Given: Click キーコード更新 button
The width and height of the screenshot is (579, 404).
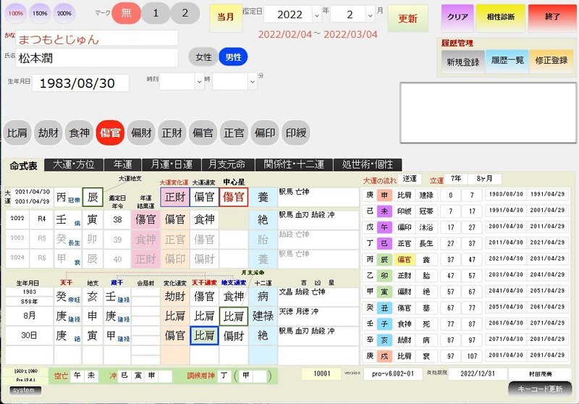Looking at the screenshot, I should click(540, 389).
